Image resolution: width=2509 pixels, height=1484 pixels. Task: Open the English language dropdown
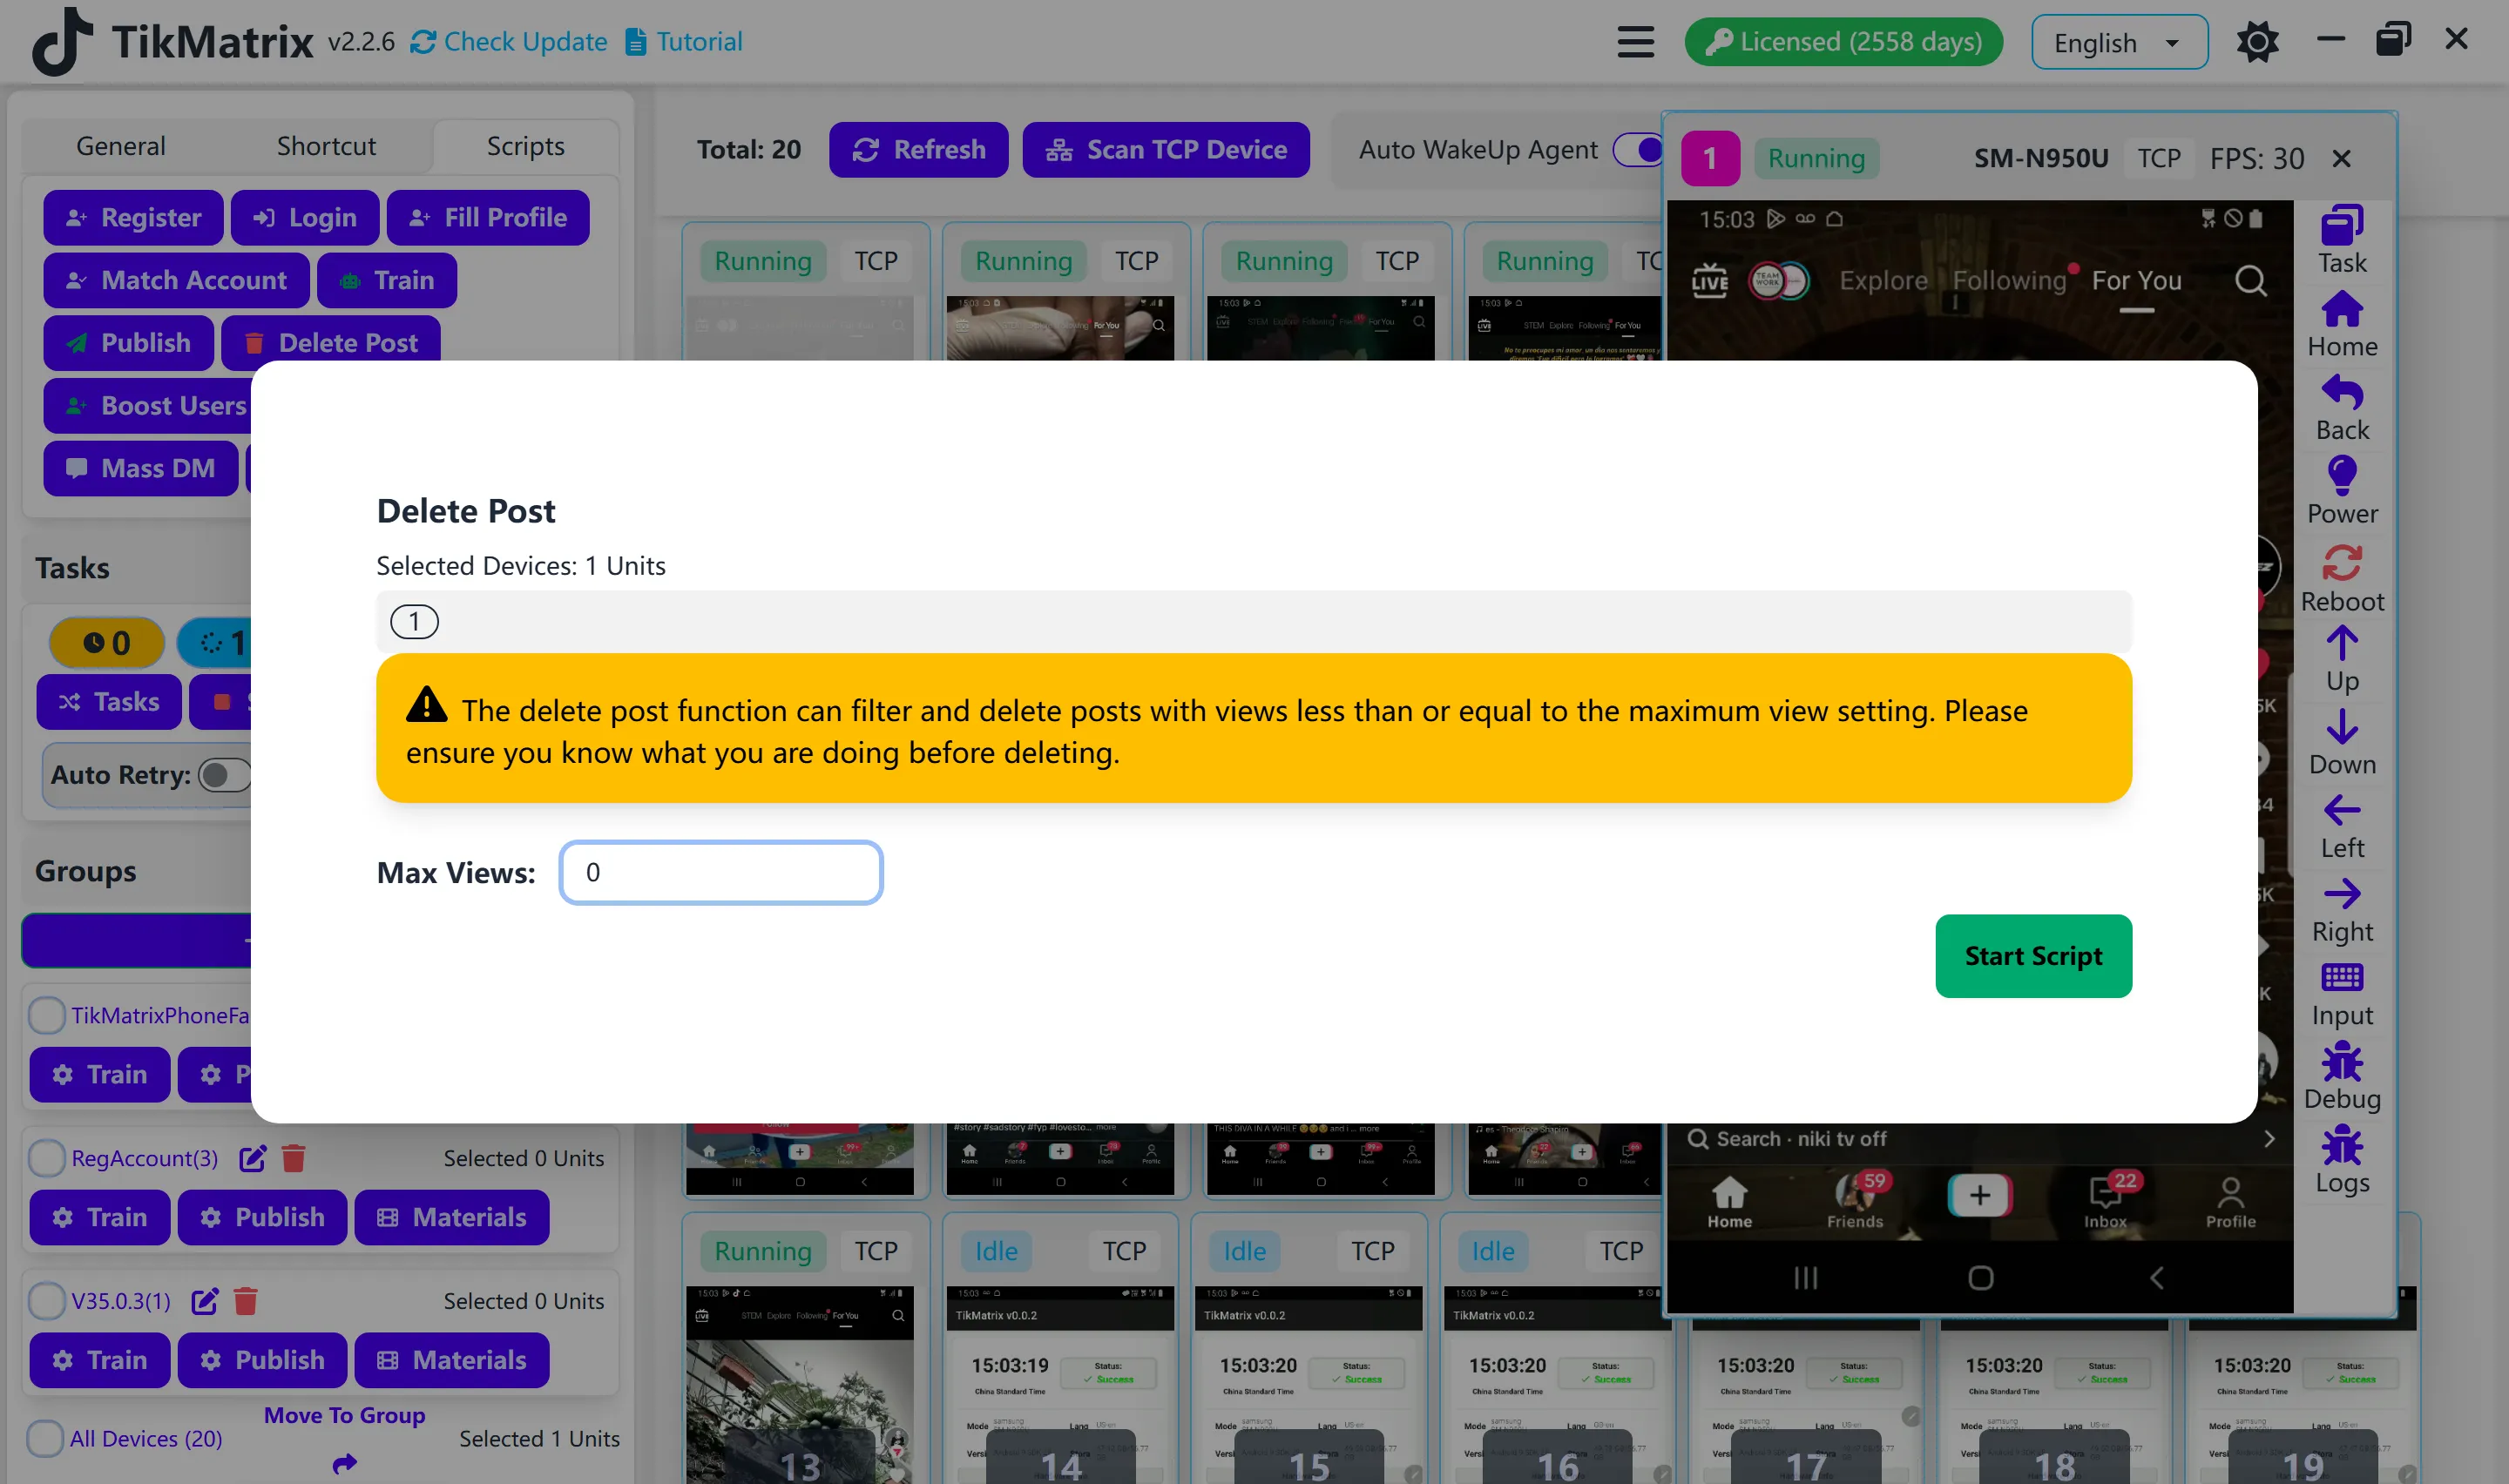[2118, 42]
